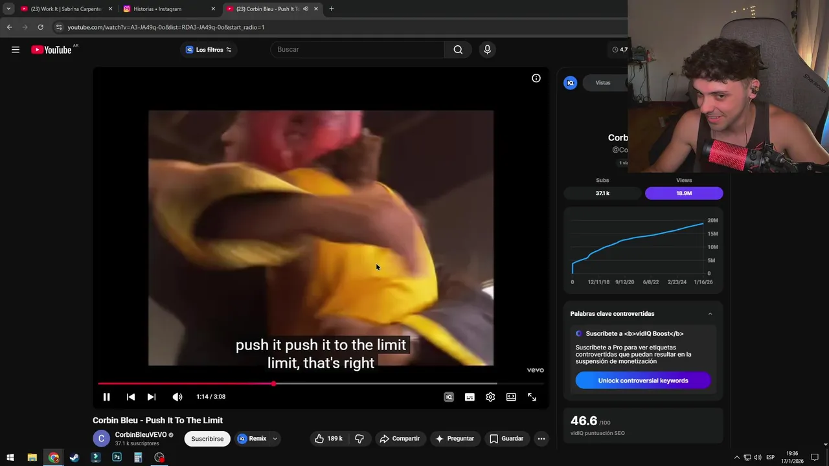The width and height of the screenshot is (829, 466).
Task: Exit full-size view with the fullscreen icon
Action: pyautogui.click(x=532, y=397)
